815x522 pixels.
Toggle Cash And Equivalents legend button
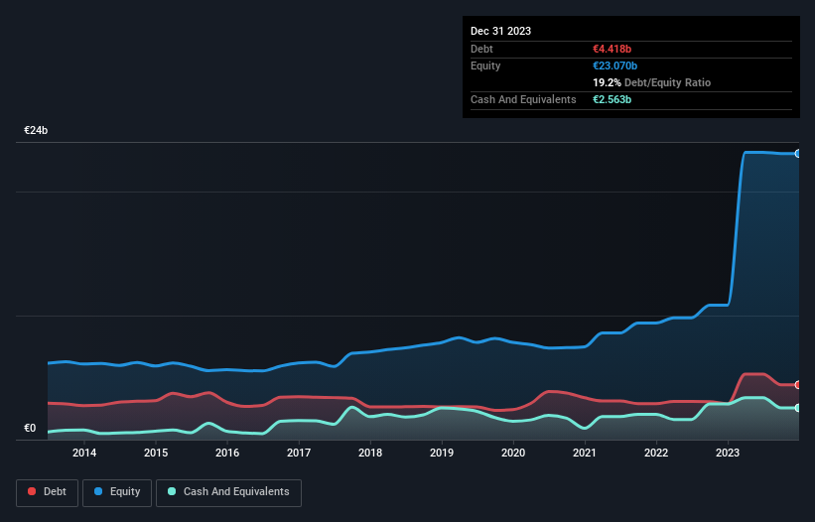tap(228, 492)
